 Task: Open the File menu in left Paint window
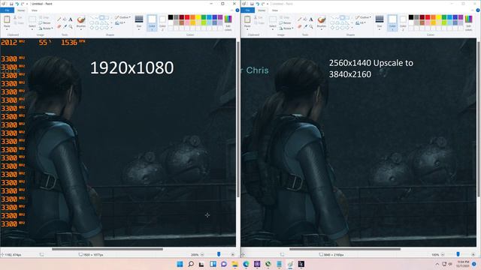tap(7, 10)
